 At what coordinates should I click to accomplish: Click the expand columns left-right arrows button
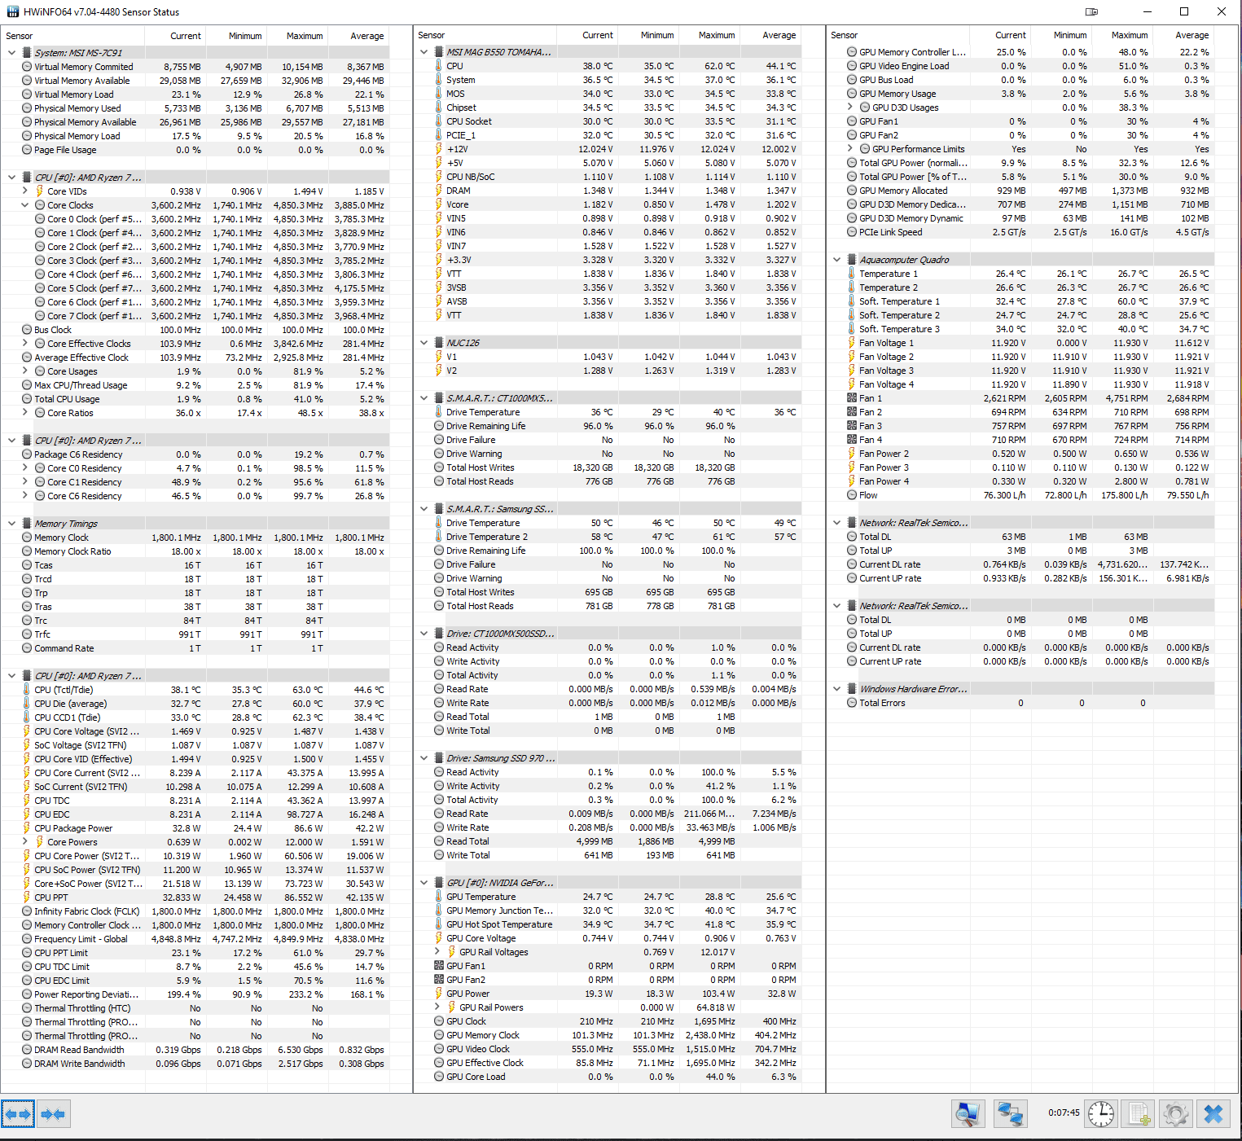(18, 1114)
